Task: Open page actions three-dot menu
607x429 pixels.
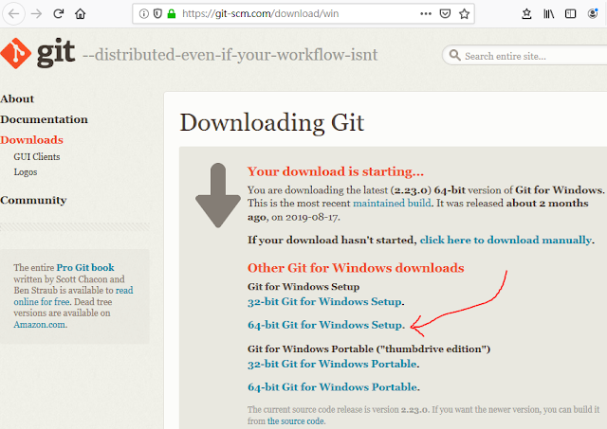Action: coord(426,14)
